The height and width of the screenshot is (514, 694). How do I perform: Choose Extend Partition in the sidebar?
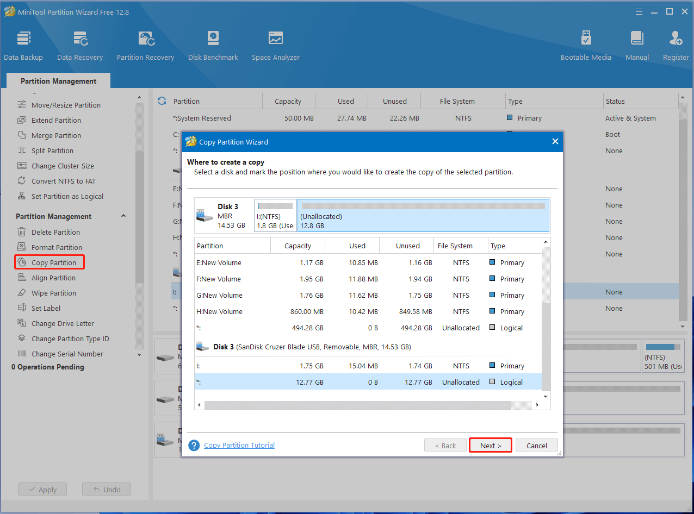(56, 120)
